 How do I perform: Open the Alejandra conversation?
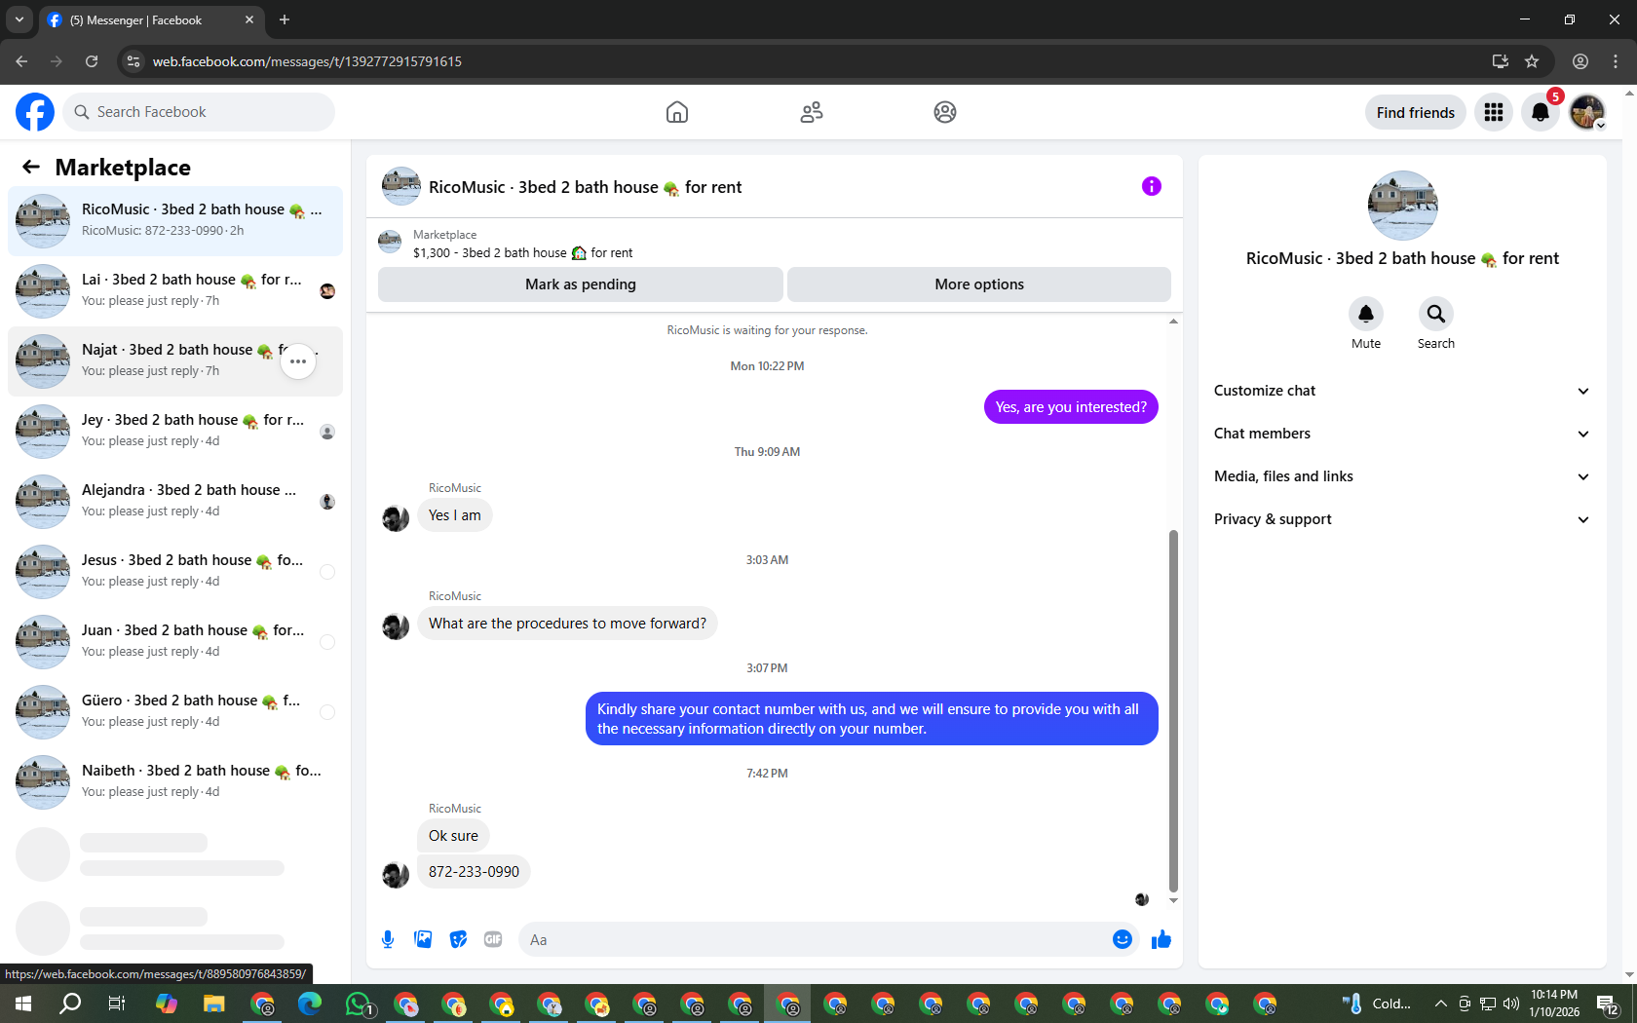click(x=175, y=501)
